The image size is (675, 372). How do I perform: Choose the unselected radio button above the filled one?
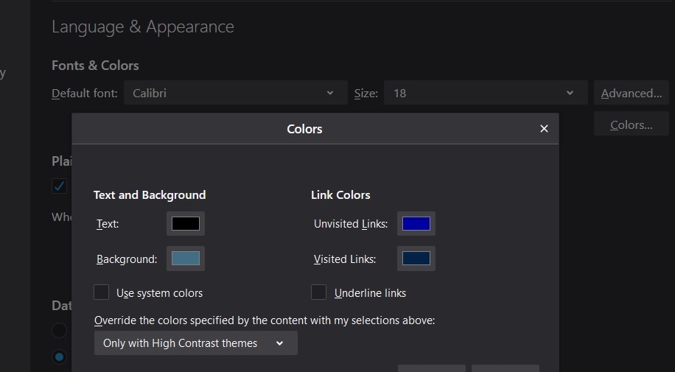[x=60, y=330]
